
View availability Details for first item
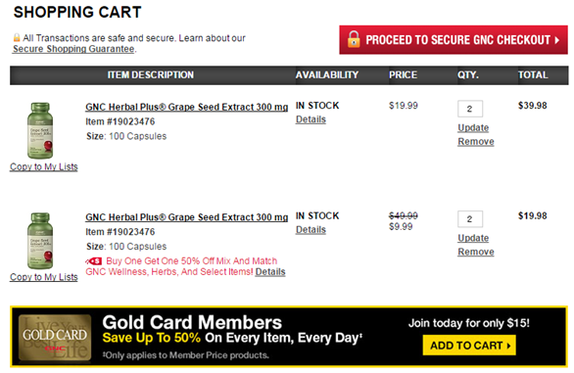coord(311,119)
